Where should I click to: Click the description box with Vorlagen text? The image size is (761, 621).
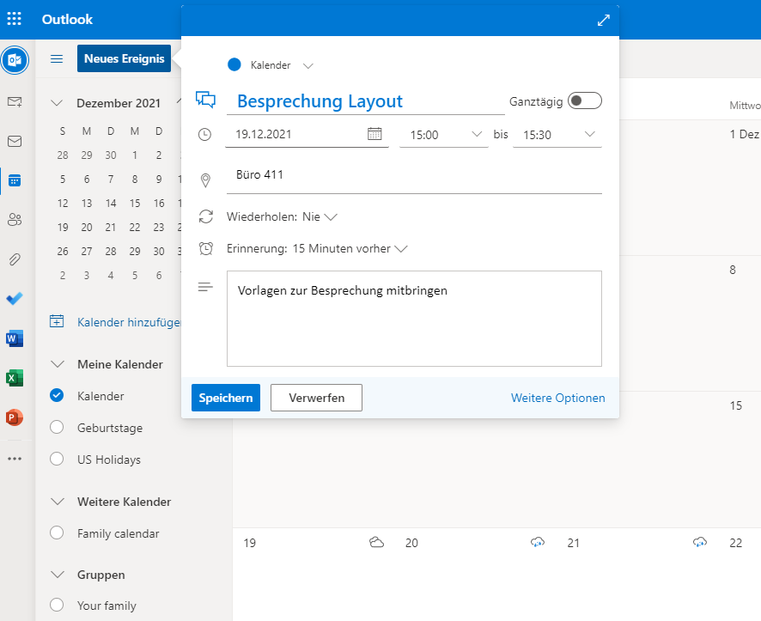tap(414, 319)
